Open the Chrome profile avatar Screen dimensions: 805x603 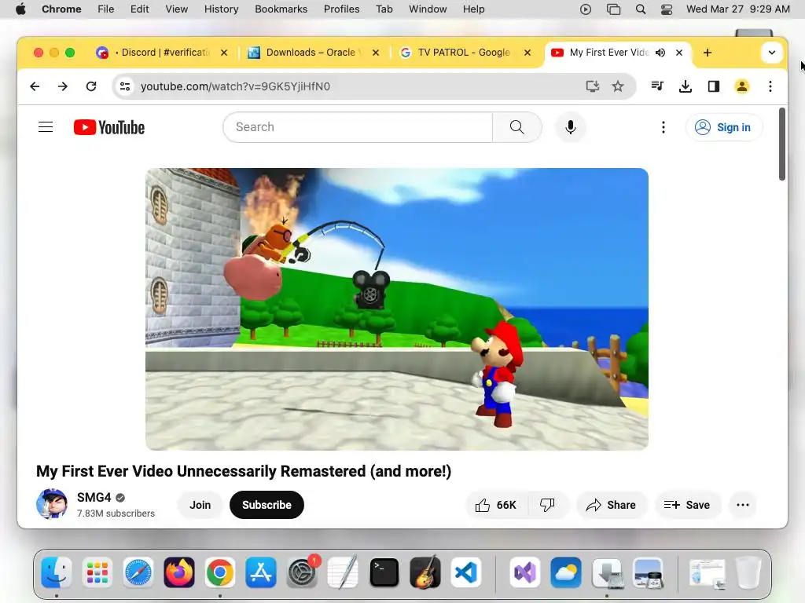point(742,86)
